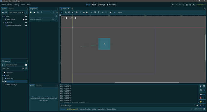Toggle visibility of CollisionShape2D node
The height and width of the screenshot is (112, 207).
[26, 26]
